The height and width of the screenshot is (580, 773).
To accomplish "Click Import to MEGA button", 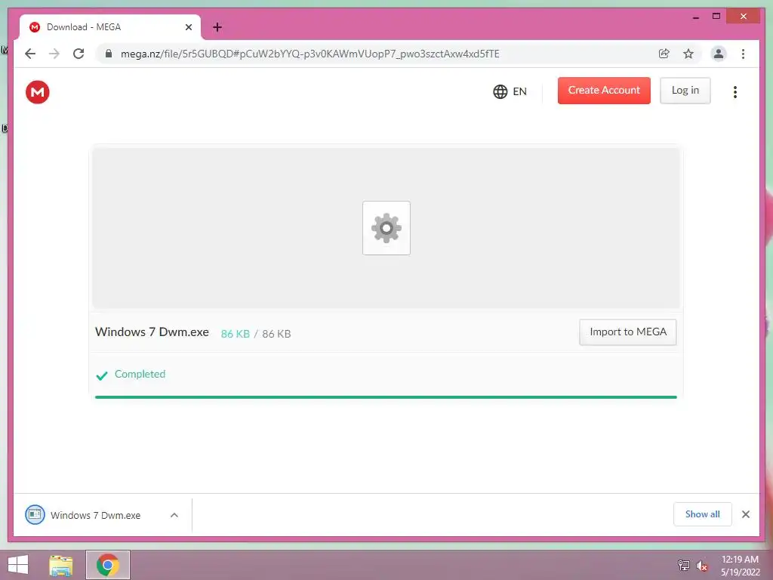I will click(x=627, y=332).
